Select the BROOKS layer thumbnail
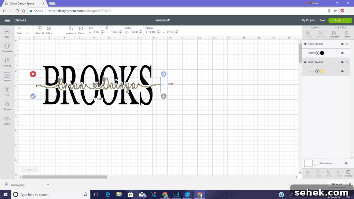The width and height of the screenshot is (354, 199). coord(311,53)
